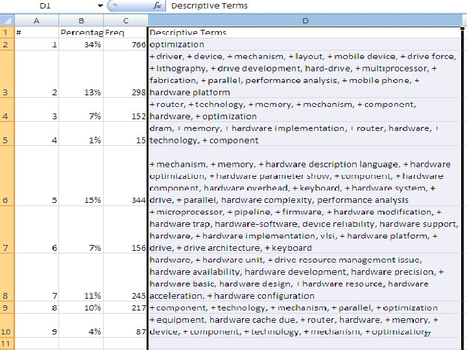The height and width of the screenshot is (350, 467).
Task: Click the cell containing 'optimization' in row 2
Action: 305,44
